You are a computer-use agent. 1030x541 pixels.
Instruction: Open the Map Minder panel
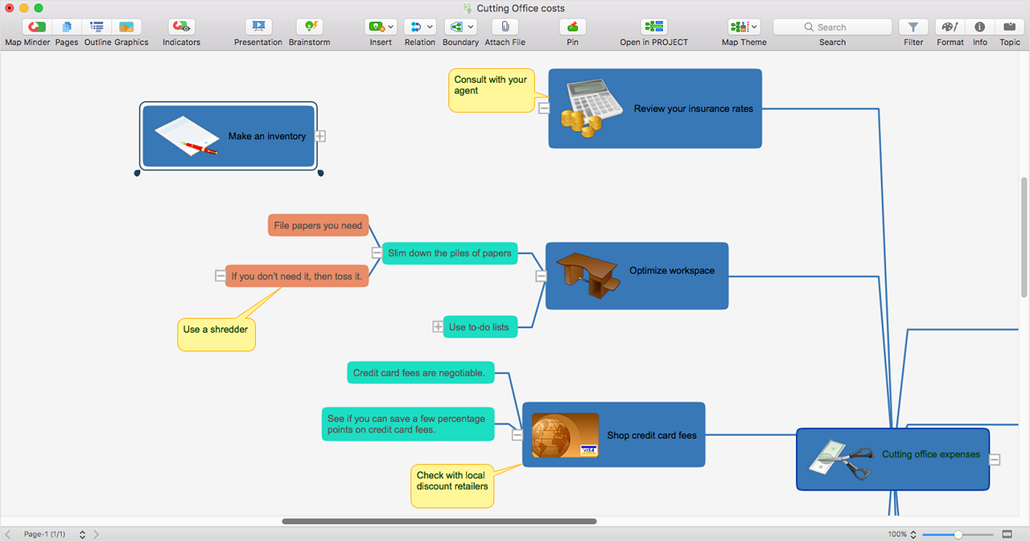(x=36, y=27)
